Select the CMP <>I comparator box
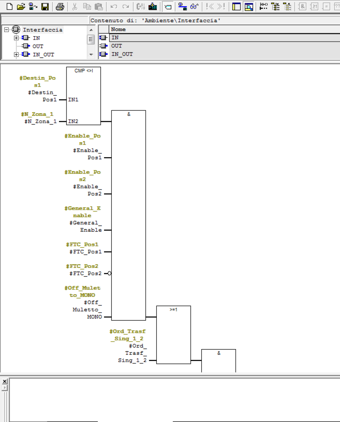This screenshot has width=340, height=422. point(83,96)
